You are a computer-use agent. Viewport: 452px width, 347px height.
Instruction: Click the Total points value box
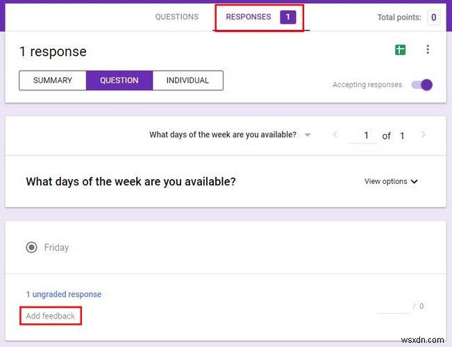pos(433,17)
